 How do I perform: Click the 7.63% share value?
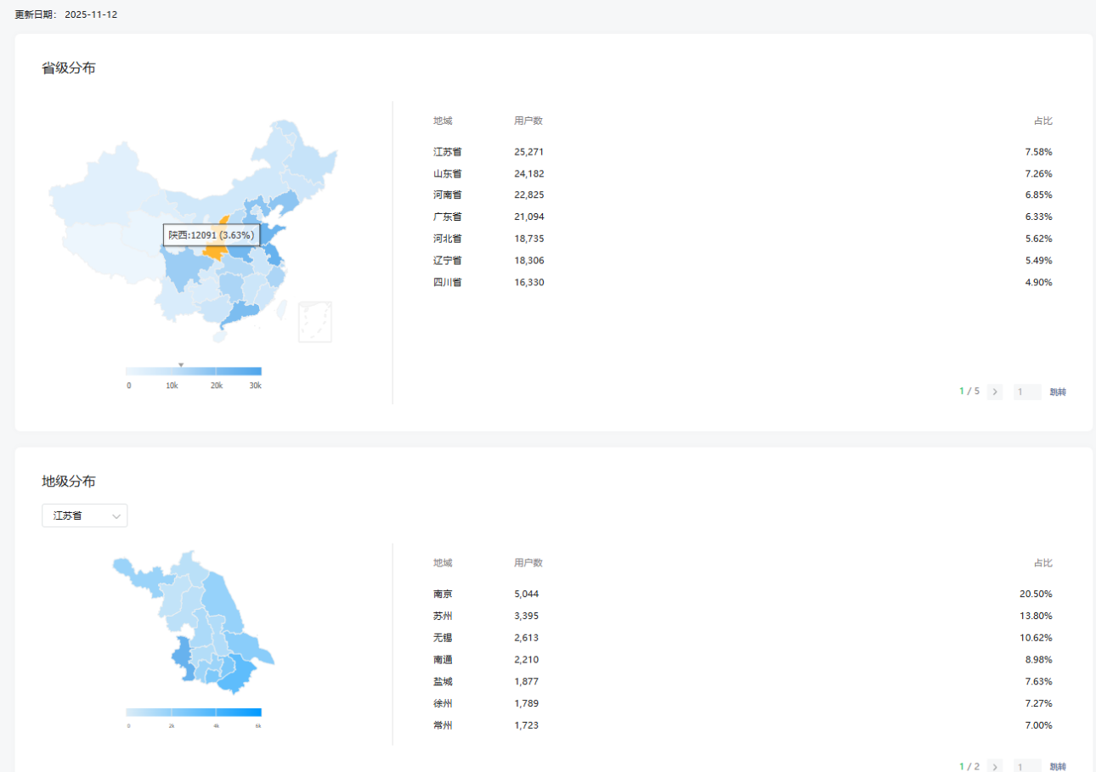tap(1039, 681)
